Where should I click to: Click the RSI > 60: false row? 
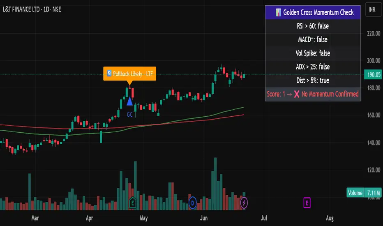tap(313, 26)
